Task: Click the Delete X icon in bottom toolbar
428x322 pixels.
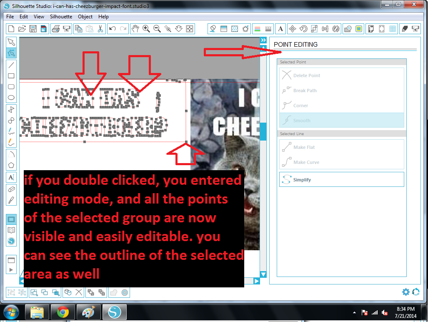Action: [x=79, y=292]
